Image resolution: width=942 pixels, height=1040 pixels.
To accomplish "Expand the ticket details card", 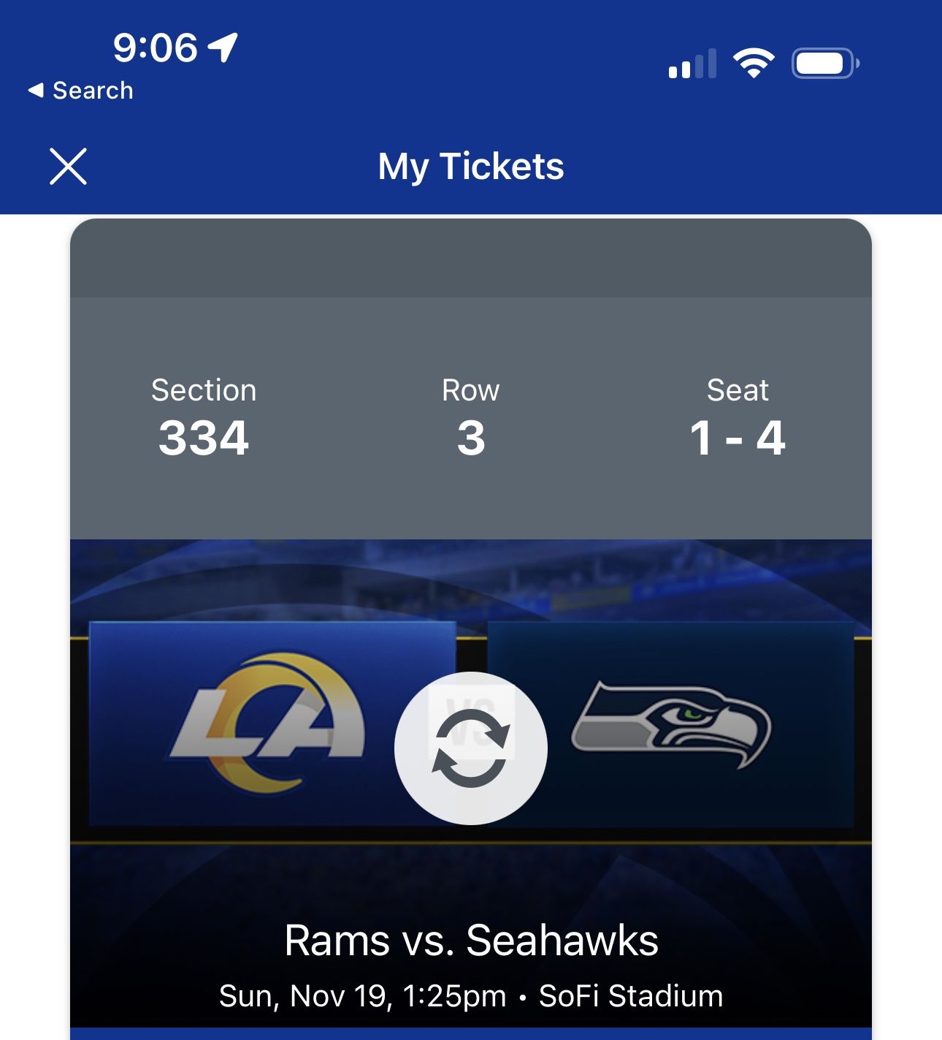I will (471, 256).
